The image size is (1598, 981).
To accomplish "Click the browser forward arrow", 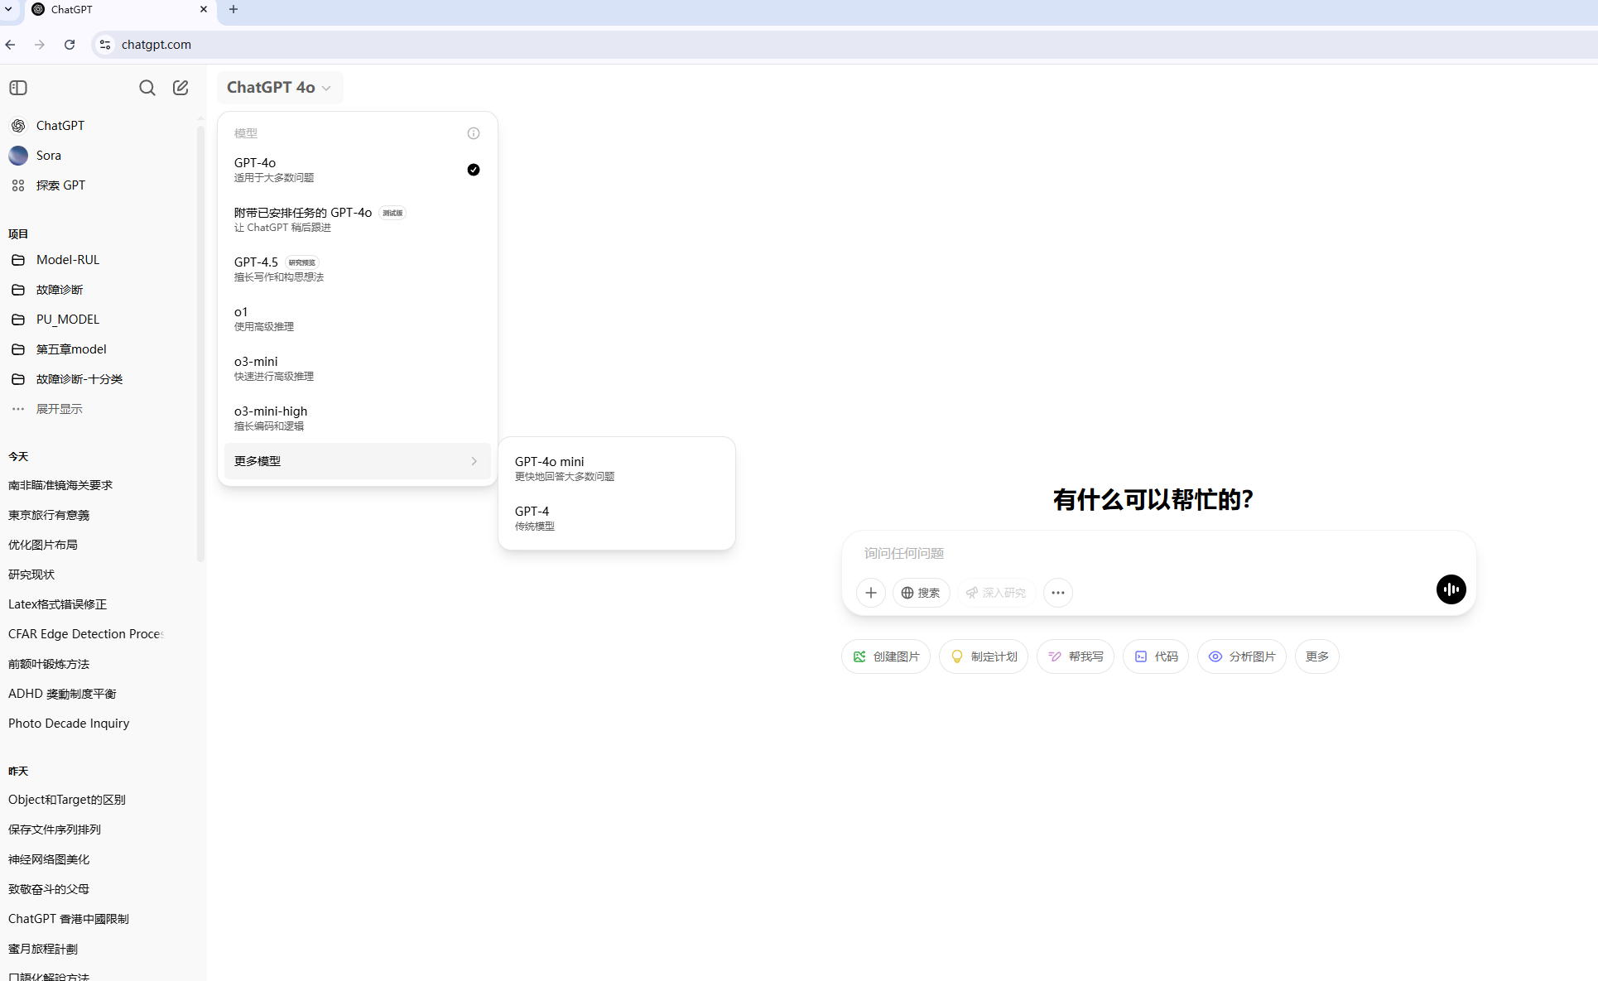I will pos(40,45).
